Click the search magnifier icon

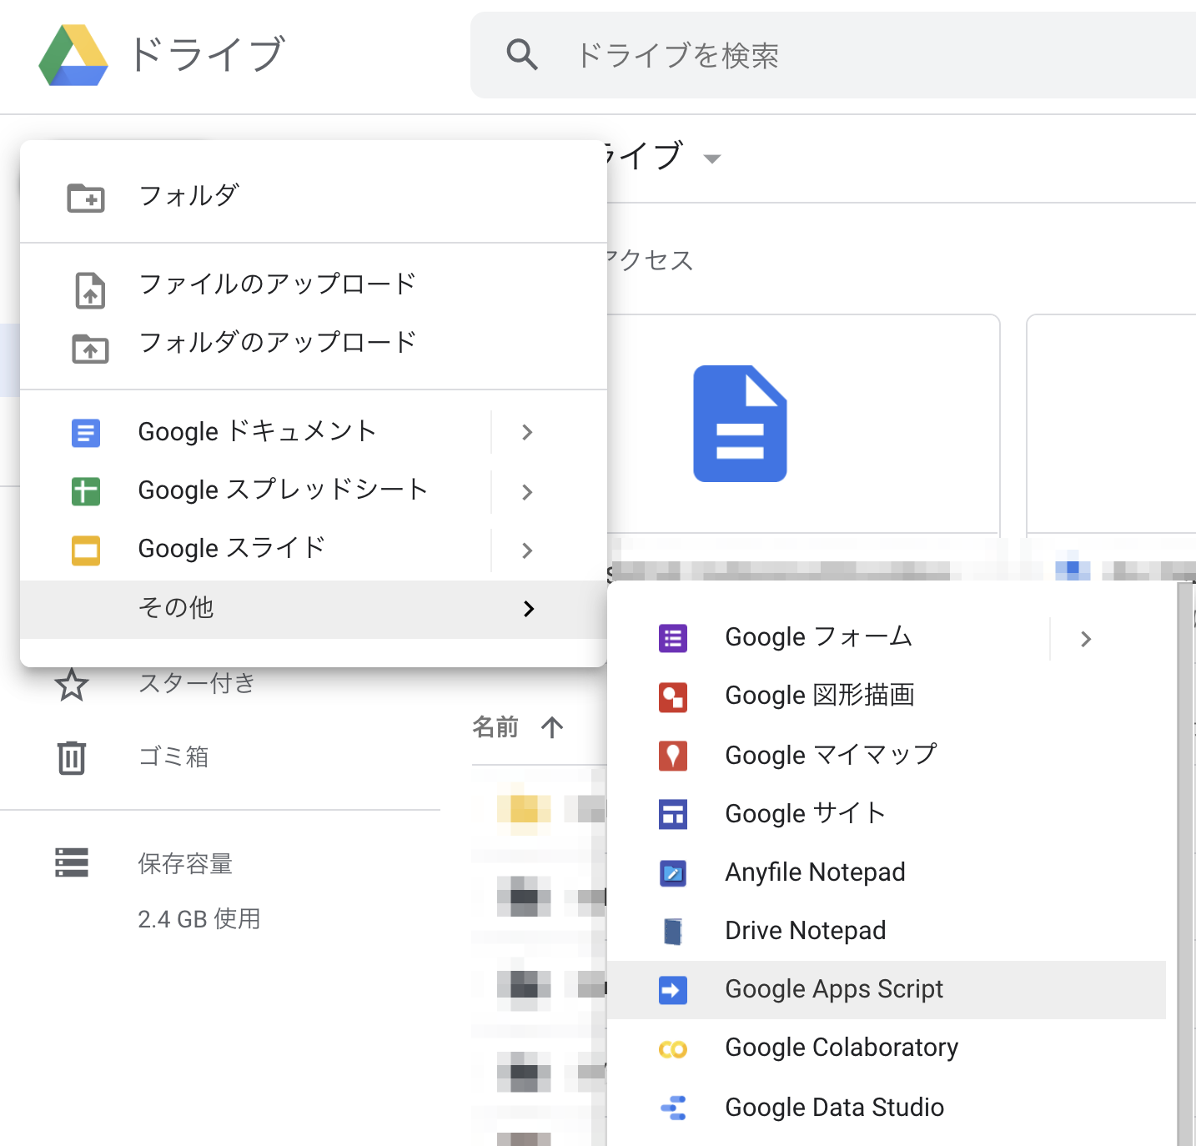click(522, 55)
